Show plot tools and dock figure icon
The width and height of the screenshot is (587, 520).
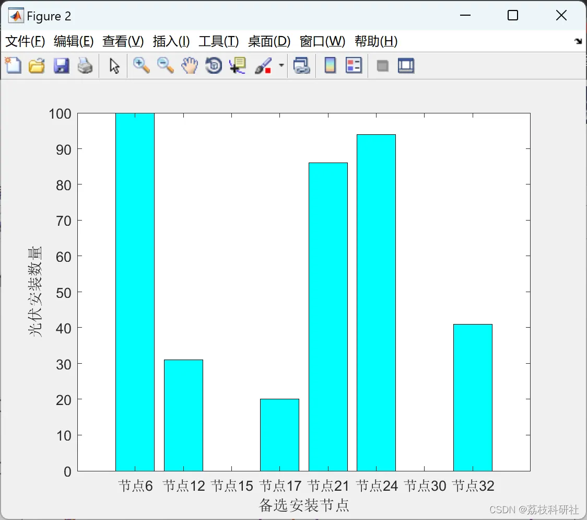(406, 66)
